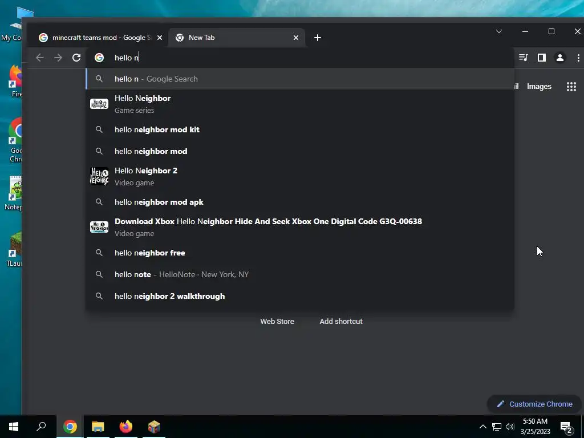Viewport: 584px width, 438px height.
Task: Choose 'hello neighbor free' suggestion
Action: click(300, 253)
